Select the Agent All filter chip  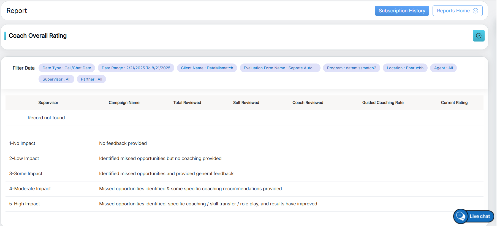click(443, 68)
